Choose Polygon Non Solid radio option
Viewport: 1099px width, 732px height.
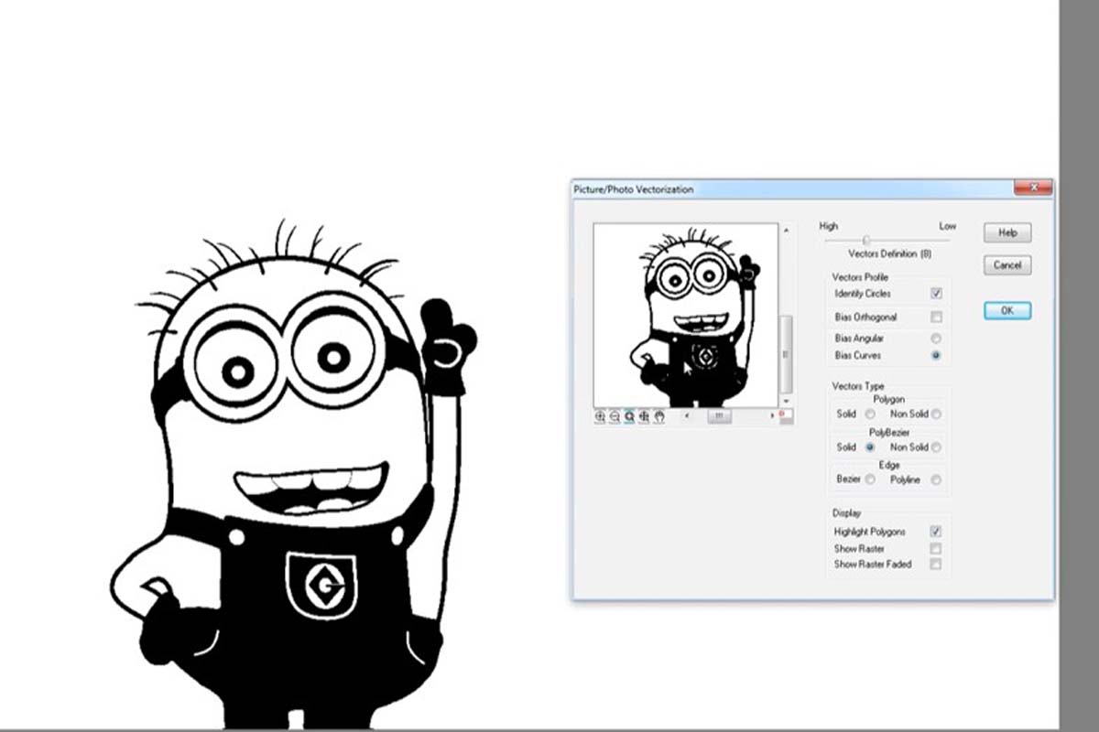point(936,414)
